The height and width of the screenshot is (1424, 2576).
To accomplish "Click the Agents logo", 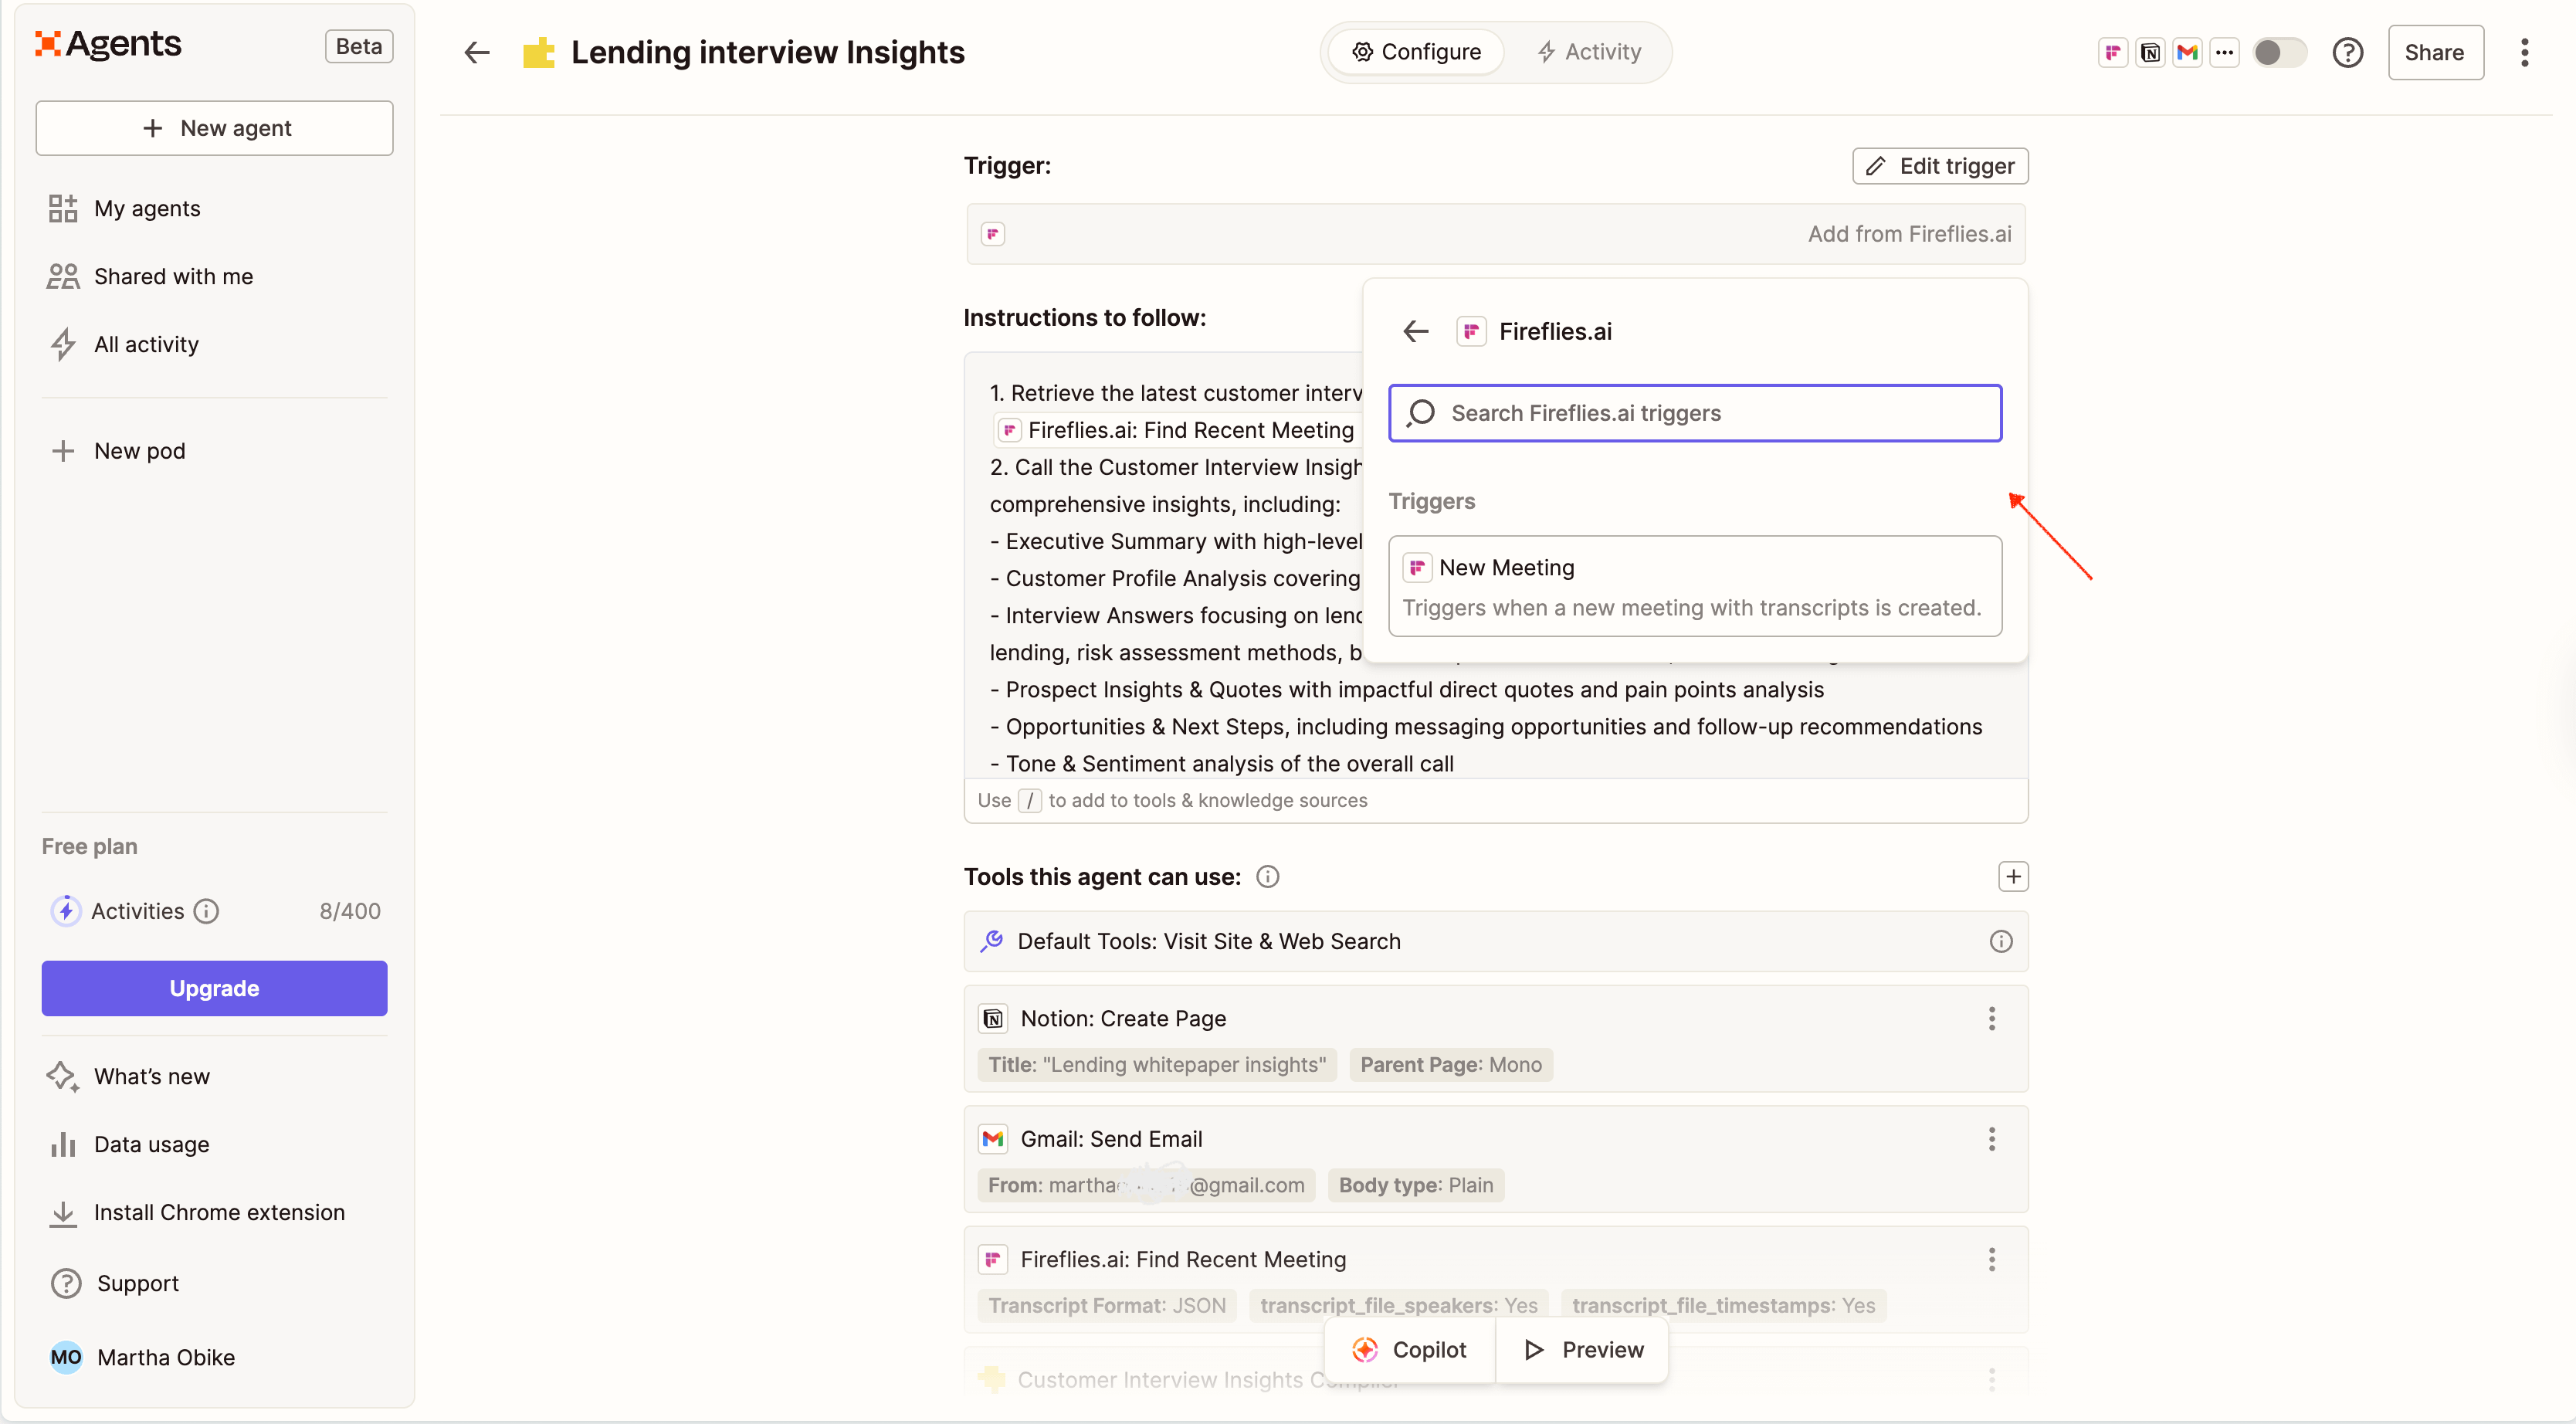I will 108,44.
